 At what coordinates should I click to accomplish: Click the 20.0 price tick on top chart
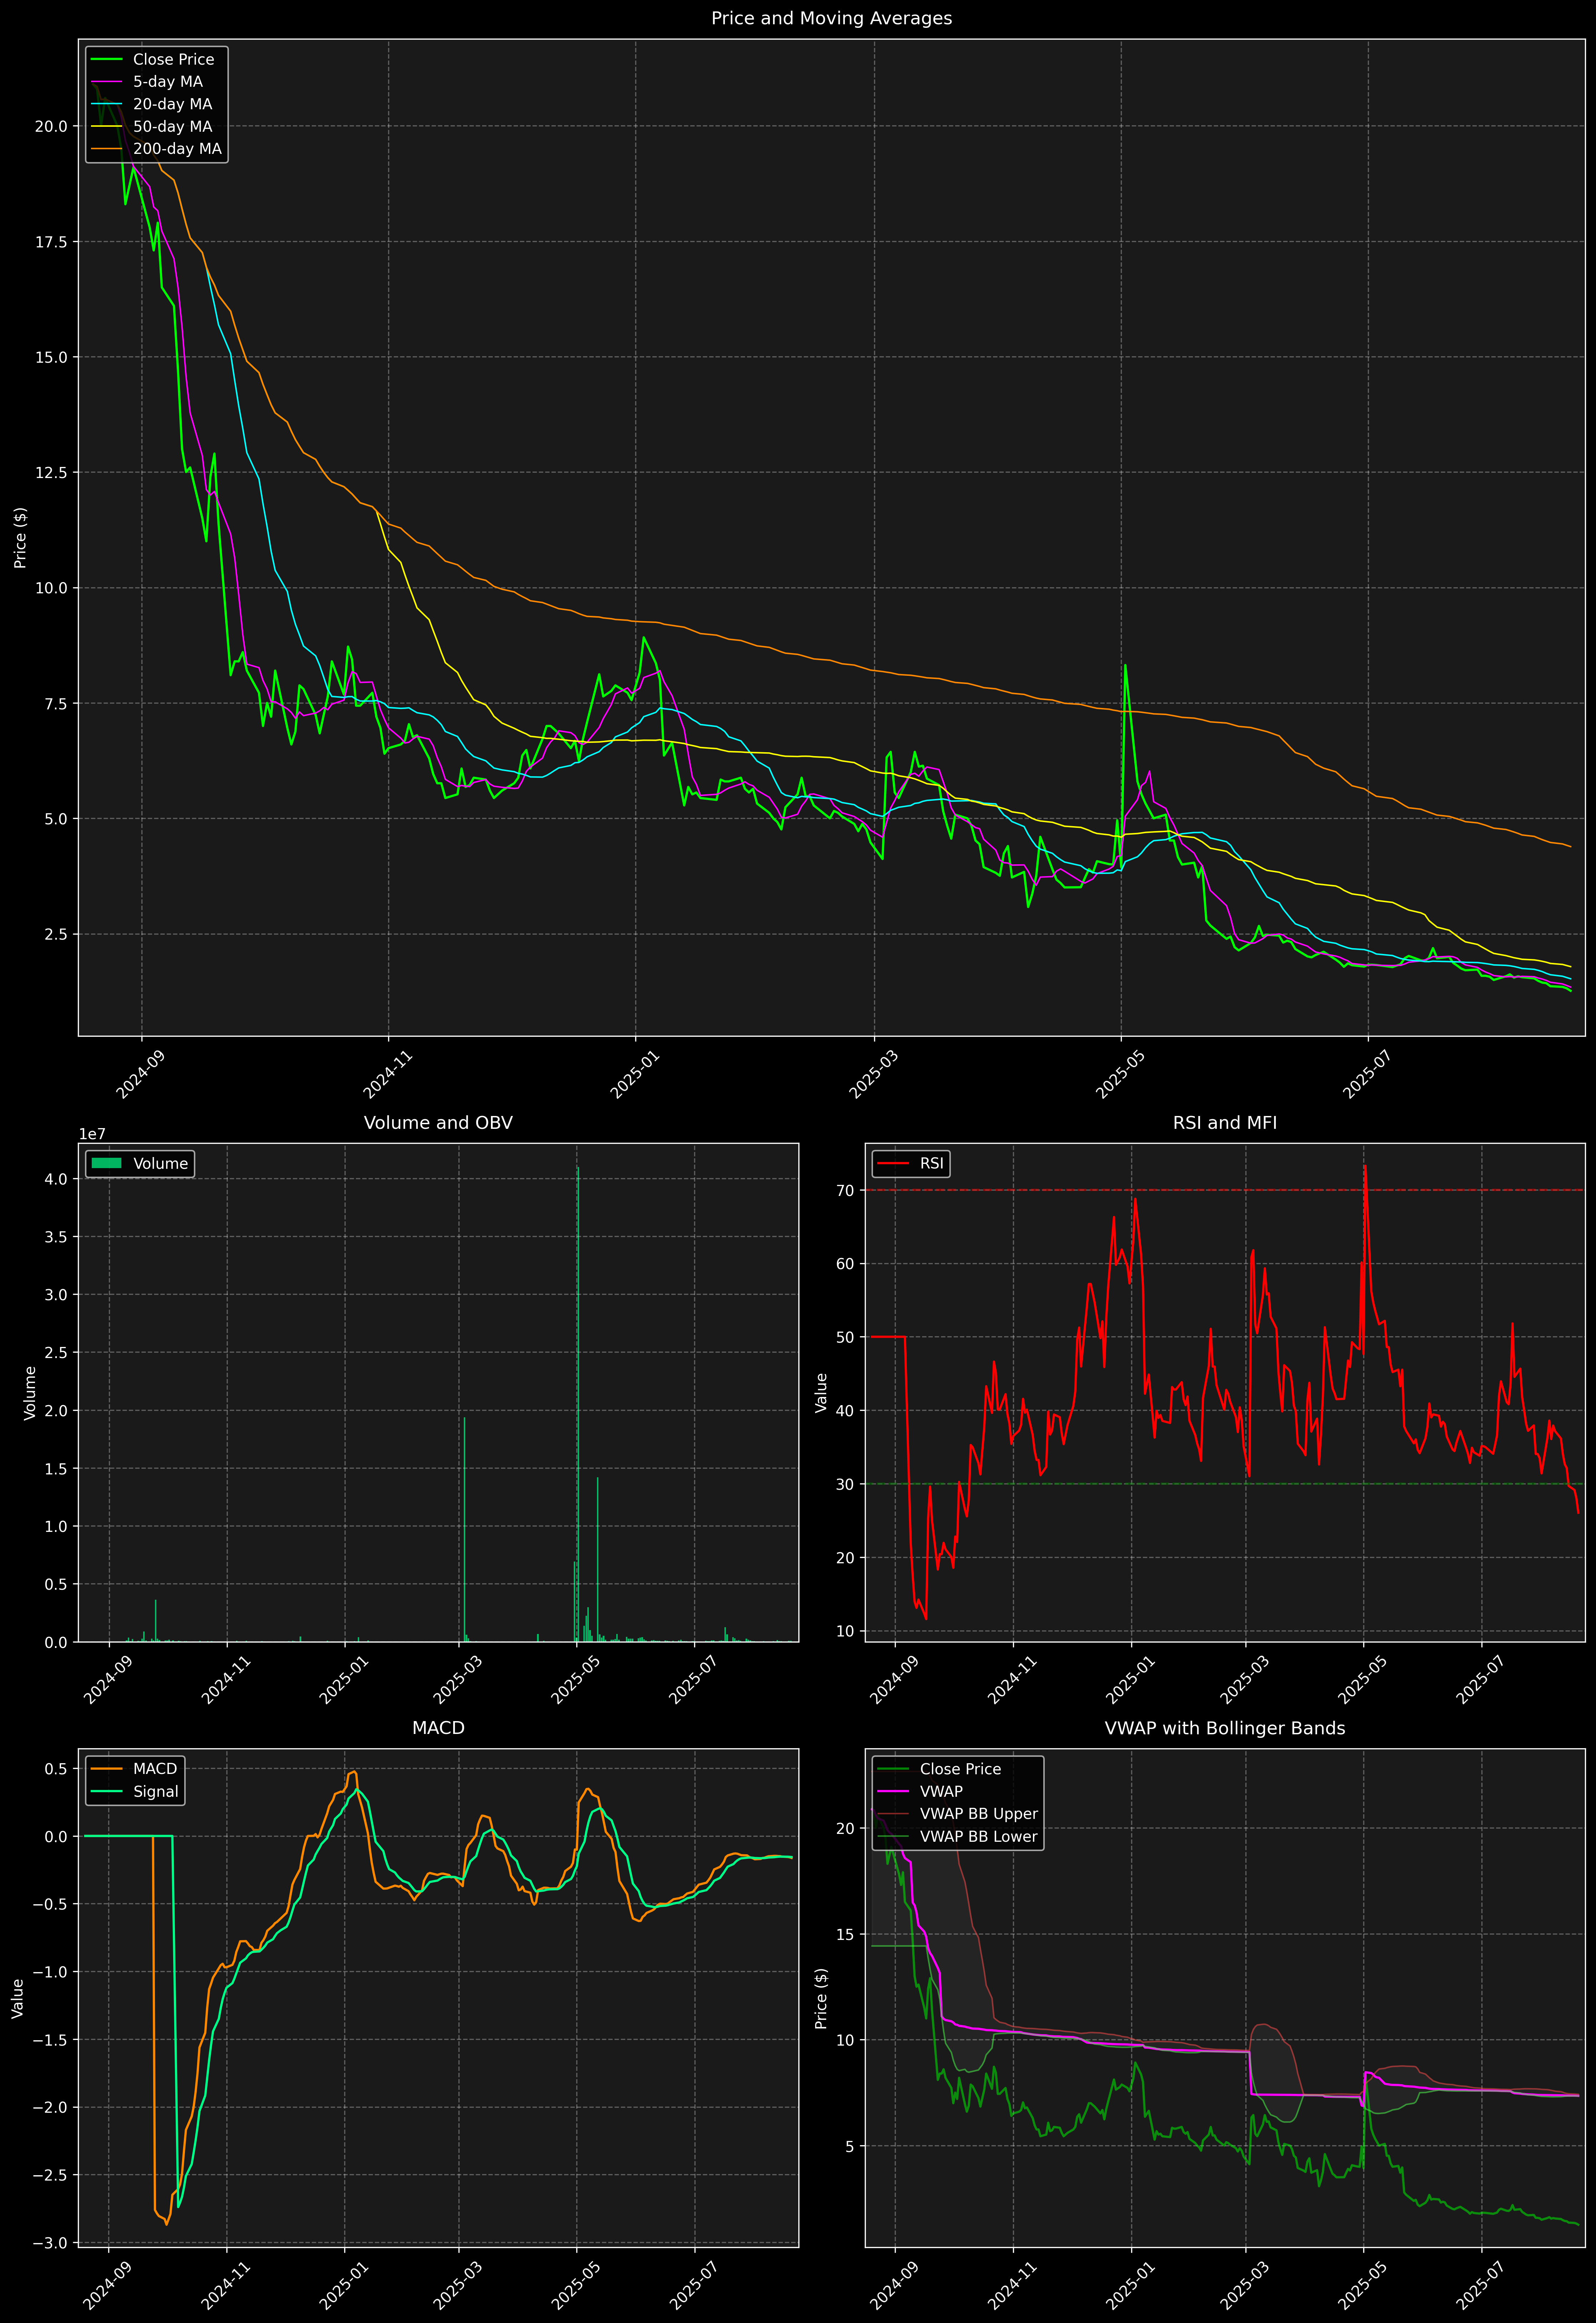[x=51, y=127]
